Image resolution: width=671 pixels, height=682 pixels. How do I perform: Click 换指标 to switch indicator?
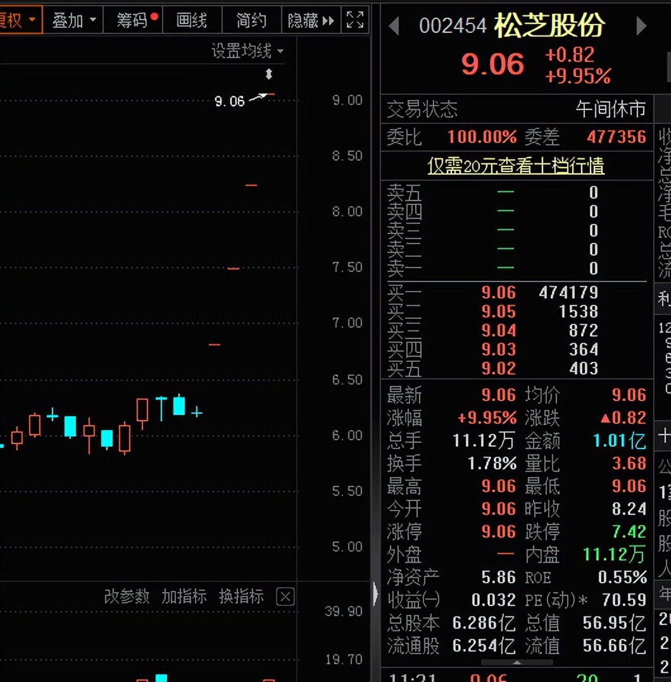241,597
